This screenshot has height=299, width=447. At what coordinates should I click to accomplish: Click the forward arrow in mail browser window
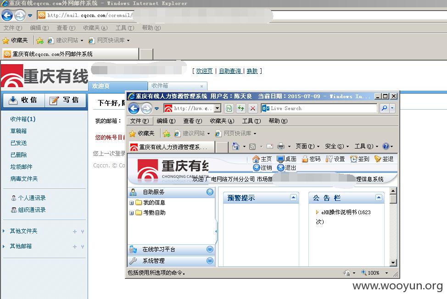click(20, 15)
